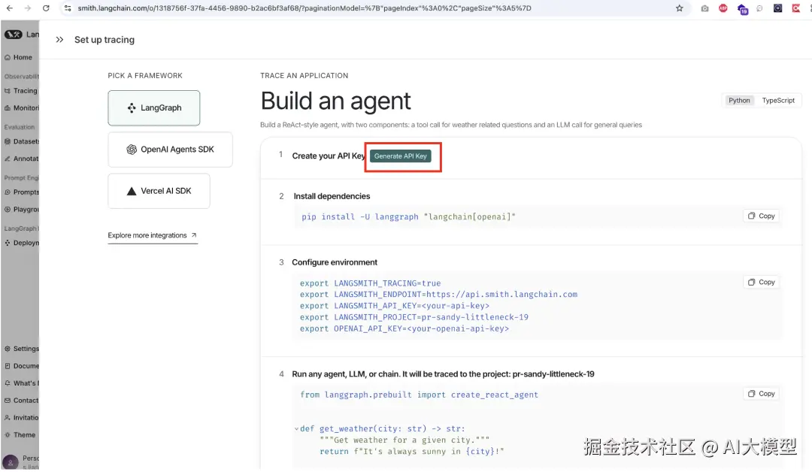Image resolution: width=812 pixels, height=472 pixels.
Task: Expand sidebar with double chevron icon
Action: [59, 40]
